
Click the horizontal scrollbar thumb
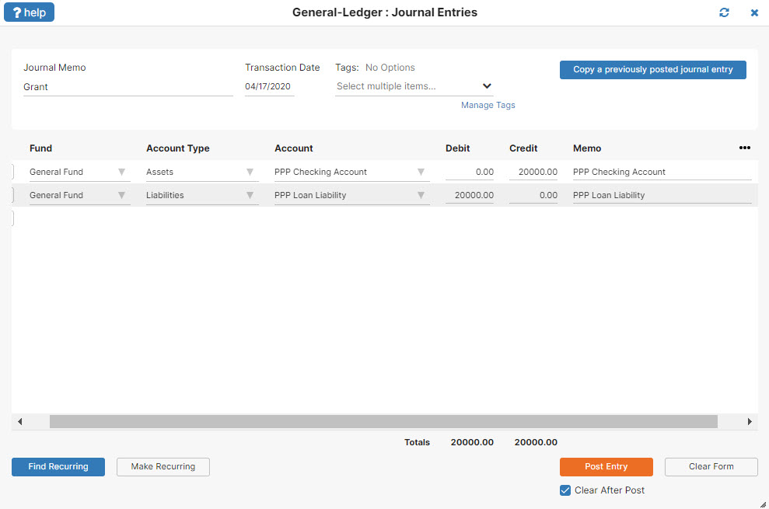(383, 421)
